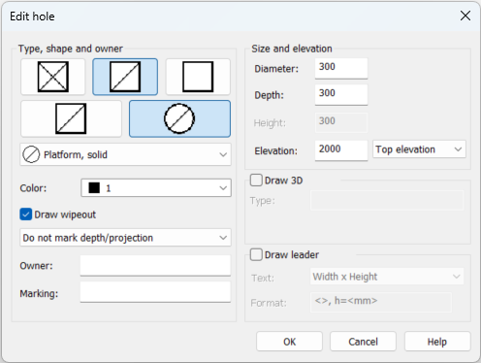The width and height of the screenshot is (481, 363).
Task: Click the black color swatch
Action: pyautogui.click(x=94, y=188)
